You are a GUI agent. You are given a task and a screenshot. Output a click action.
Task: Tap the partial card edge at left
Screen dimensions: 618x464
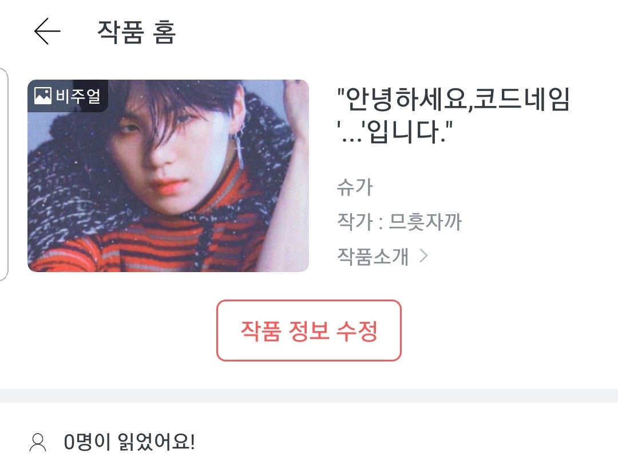click(3, 174)
